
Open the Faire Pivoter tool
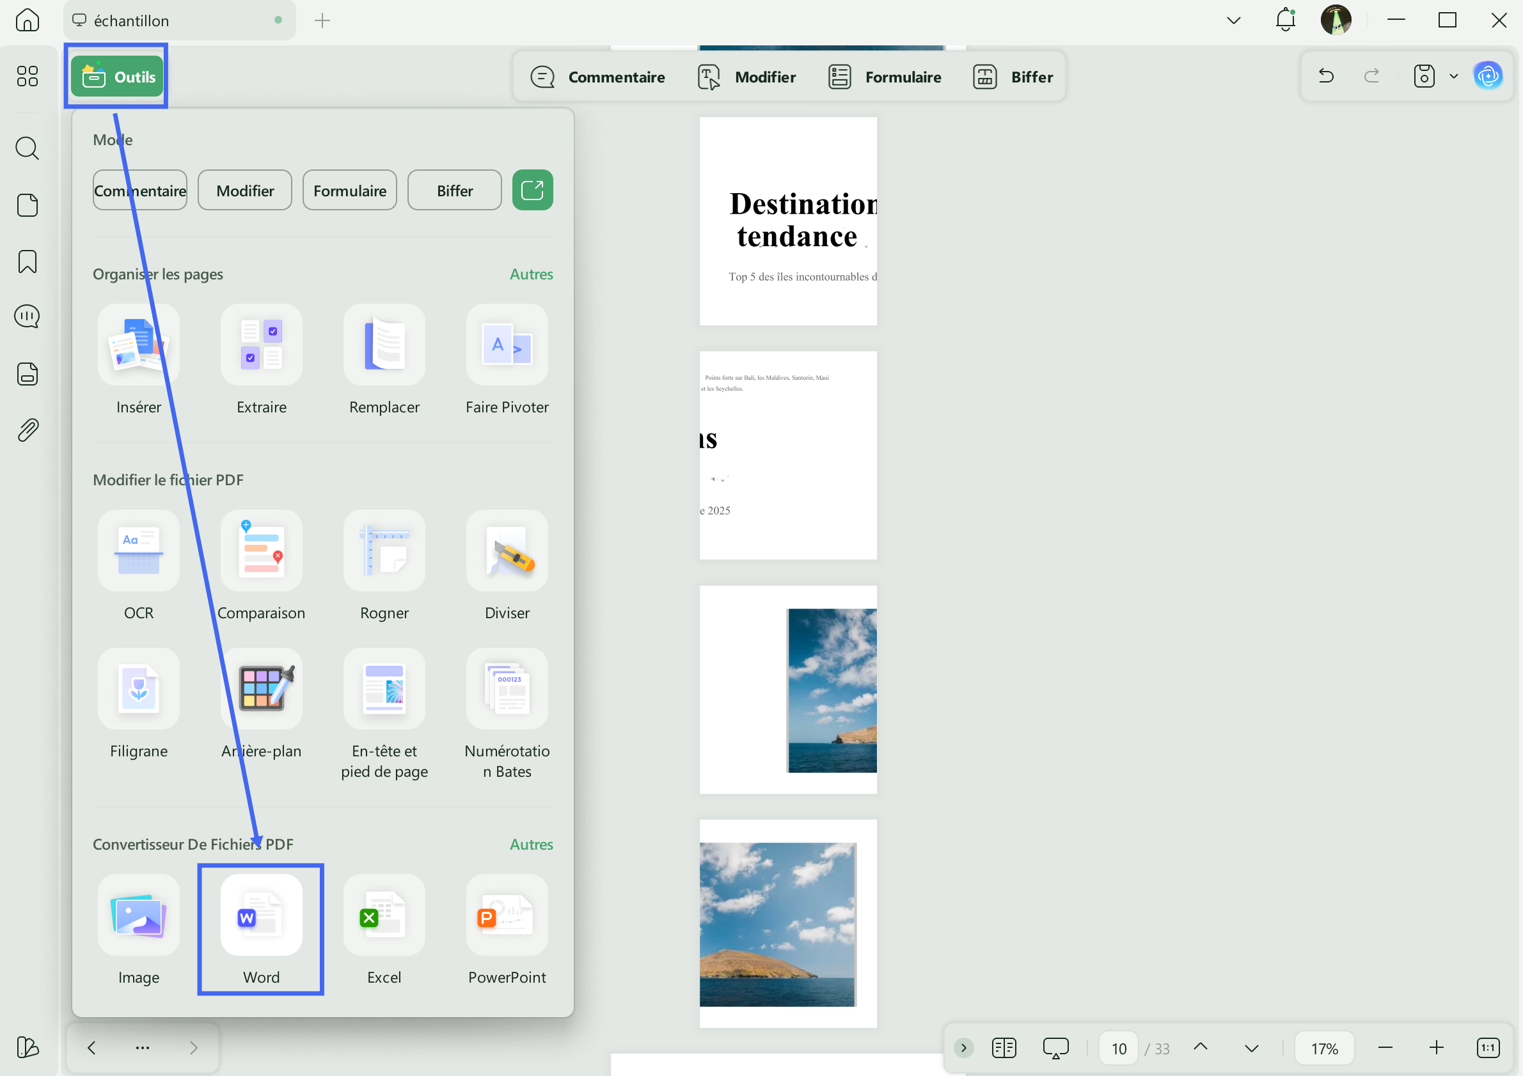(507, 345)
